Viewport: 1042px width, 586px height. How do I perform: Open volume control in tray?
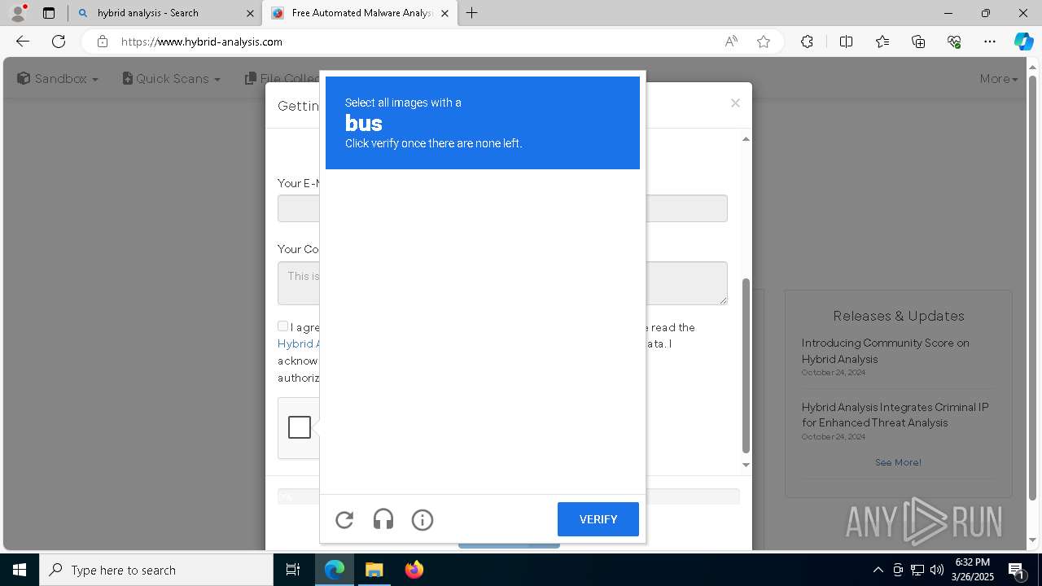(936, 570)
